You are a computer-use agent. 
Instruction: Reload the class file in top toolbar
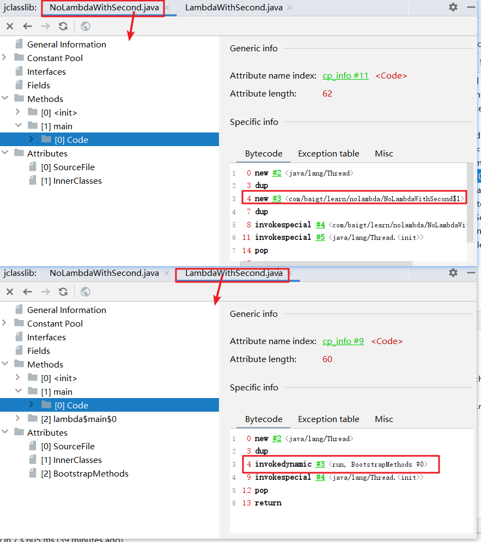pyautogui.click(x=63, y=26)
